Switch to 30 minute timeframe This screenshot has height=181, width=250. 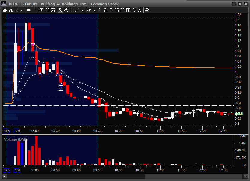[x=122, y=10]
